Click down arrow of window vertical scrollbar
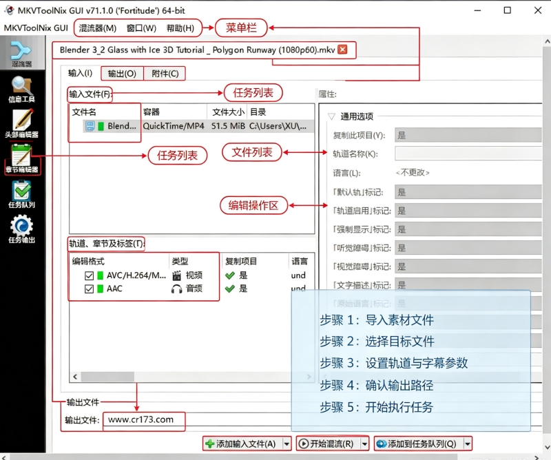 tap(547, 448)
